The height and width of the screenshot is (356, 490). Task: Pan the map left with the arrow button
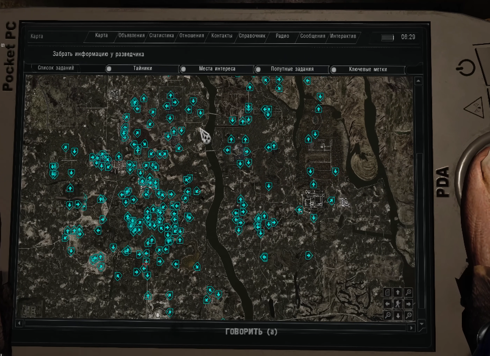pyautogui.click(x=387, y=304)
